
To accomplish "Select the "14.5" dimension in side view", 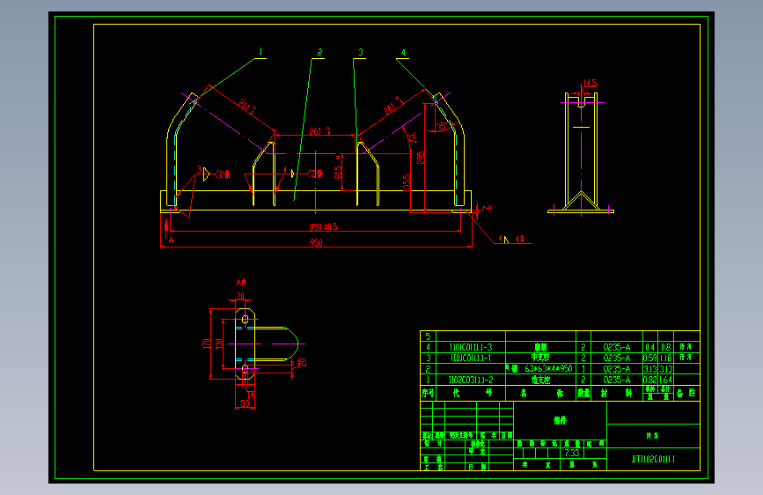I will [x=590, y=84].
